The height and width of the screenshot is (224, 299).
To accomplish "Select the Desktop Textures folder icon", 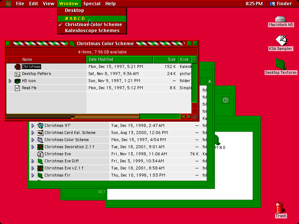I will point(281,64).
